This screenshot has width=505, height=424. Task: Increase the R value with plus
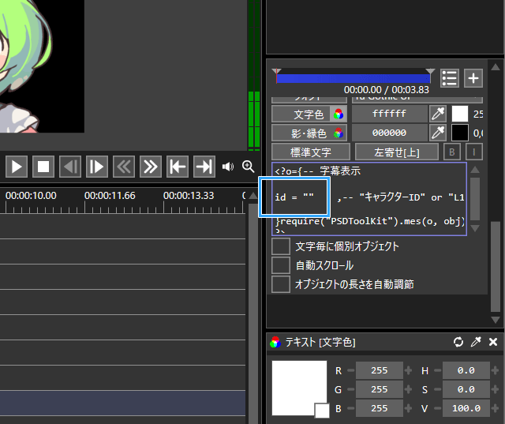[x=408, y=370]
